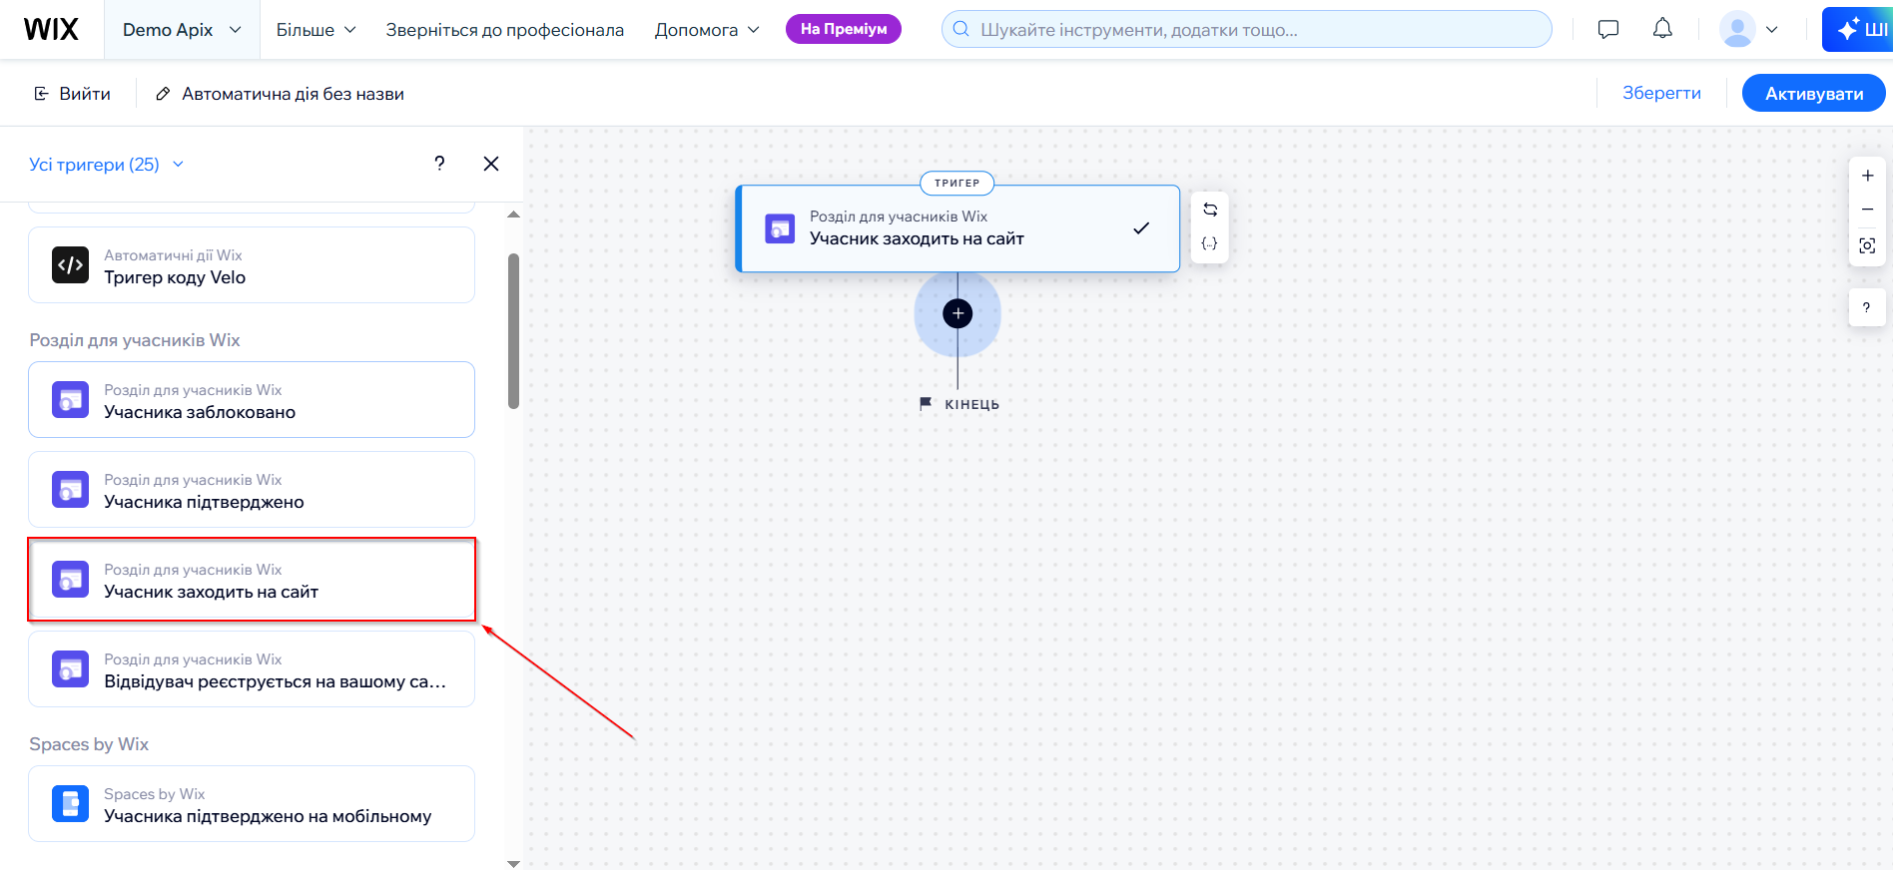This screenshot has height=870, width=1893.
Task: Edit the automation name with pencil icon
Action: coord(163,94)
